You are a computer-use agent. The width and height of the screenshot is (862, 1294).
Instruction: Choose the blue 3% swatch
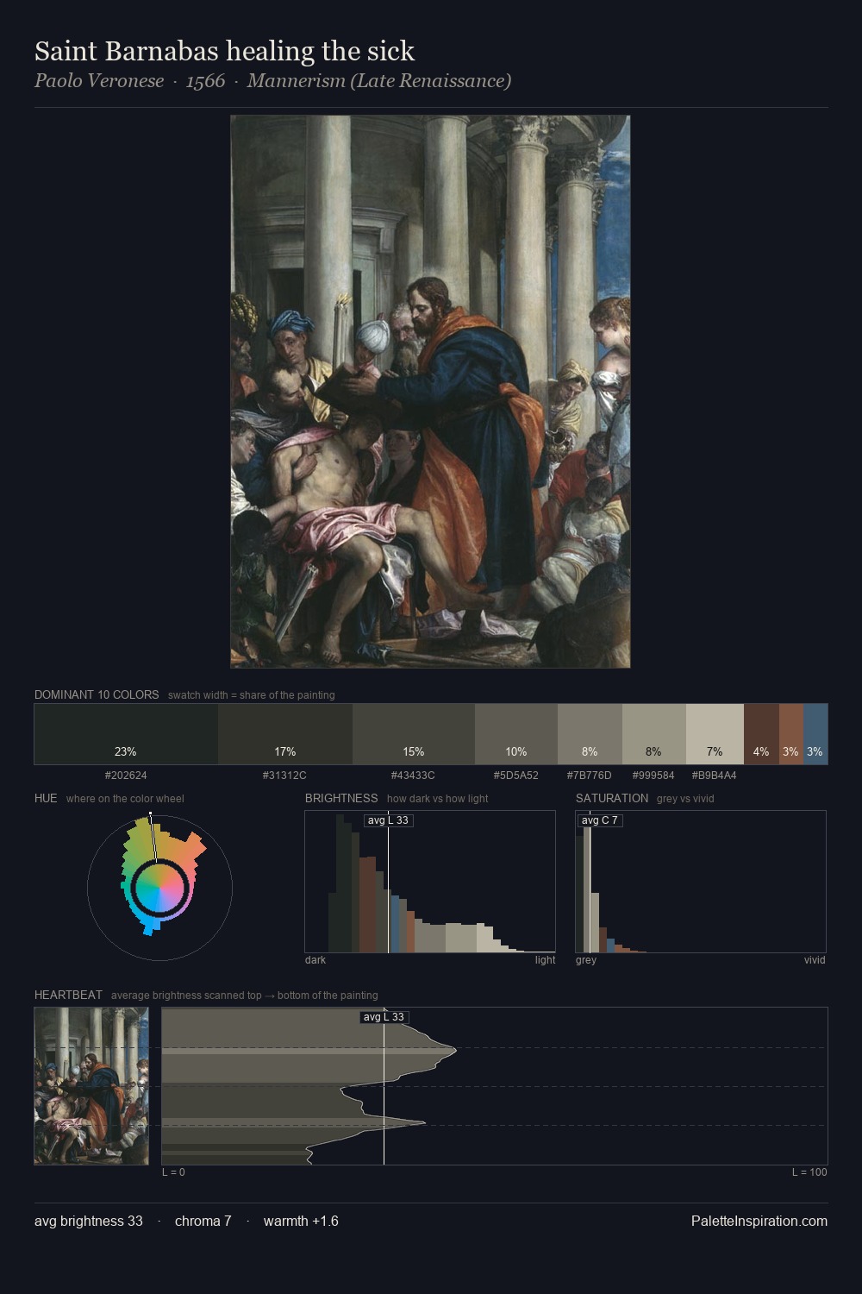click(815, 734)
